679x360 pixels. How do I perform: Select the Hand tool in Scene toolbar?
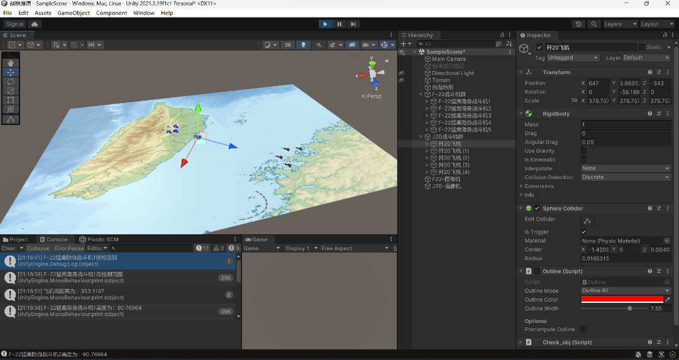pos(11,63)
